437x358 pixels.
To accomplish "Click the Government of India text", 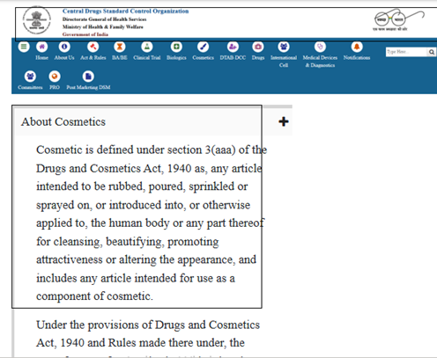I will tap(85, 34).
